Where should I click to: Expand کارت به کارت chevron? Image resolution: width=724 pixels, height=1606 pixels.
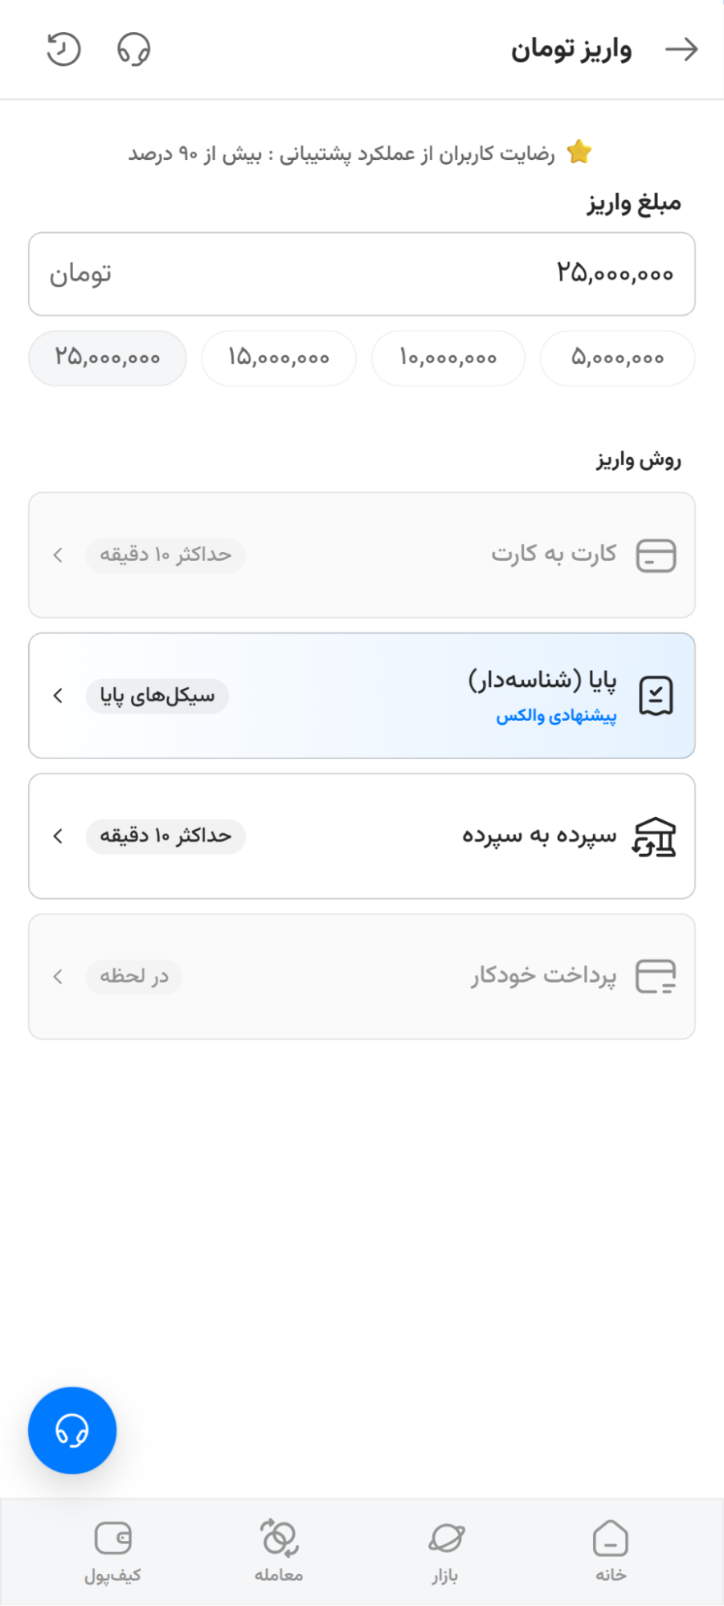58,555
